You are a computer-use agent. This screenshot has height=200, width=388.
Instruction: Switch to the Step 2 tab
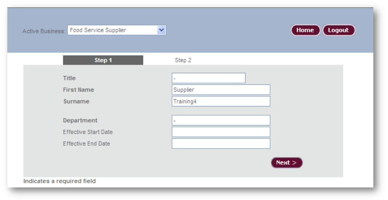coord(183,60)
